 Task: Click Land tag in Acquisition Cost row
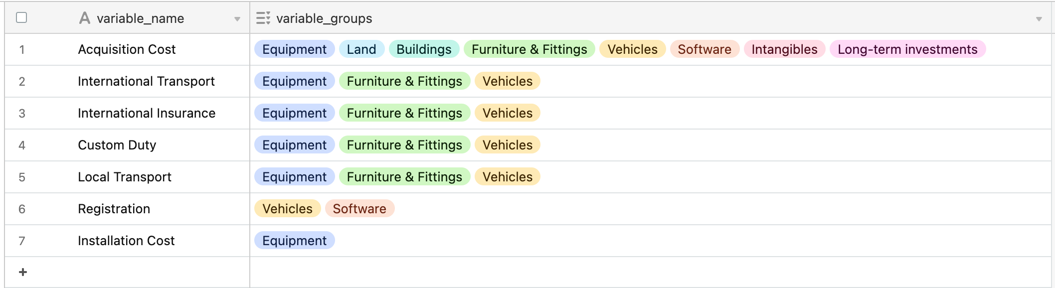361,49
